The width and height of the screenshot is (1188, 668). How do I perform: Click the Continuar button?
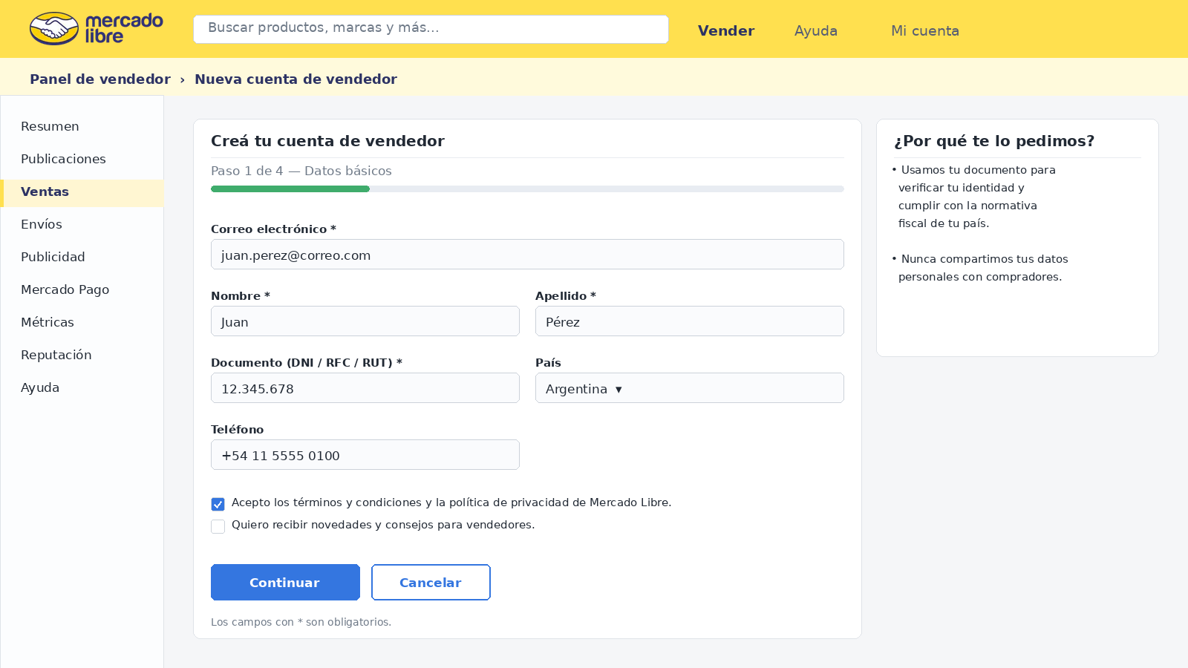pyautogui.click(x=285, y=583)
